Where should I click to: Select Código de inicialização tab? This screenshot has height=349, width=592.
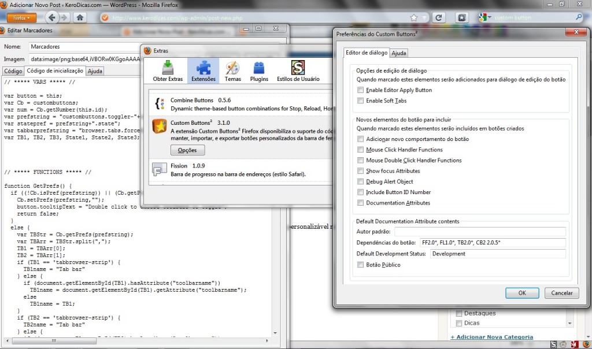coord(55,70)
